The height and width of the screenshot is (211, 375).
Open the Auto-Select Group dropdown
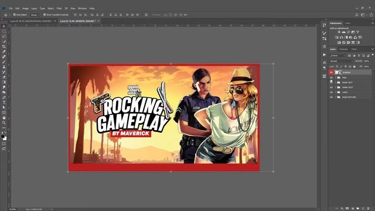pos(35,15)
